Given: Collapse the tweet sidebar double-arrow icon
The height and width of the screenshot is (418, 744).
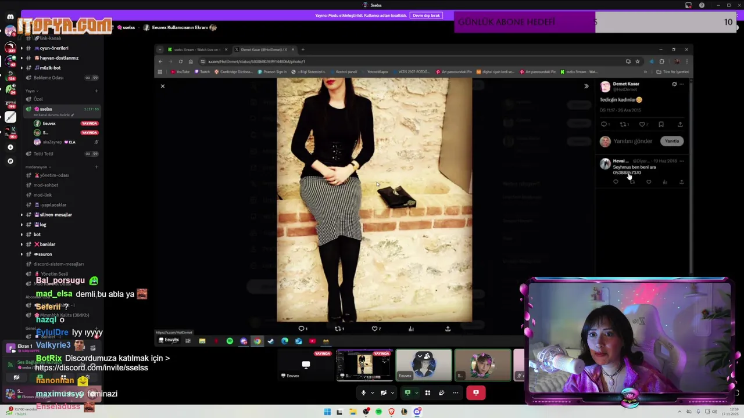Looking at the screenshot, I should 586,86.
